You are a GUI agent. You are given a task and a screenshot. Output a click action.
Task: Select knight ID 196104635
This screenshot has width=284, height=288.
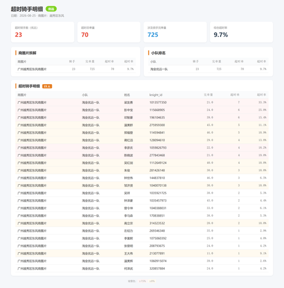pyautogui.click(x=157, y=118)
